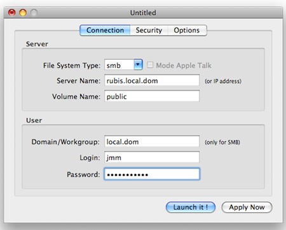Open the Options tab

point(187,30)
